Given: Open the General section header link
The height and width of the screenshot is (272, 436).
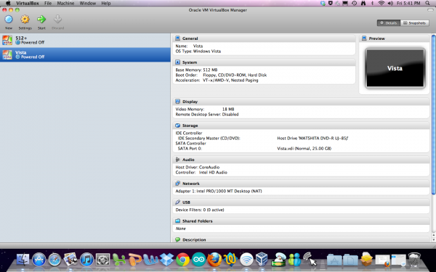Looking at the screenshot, I should click(x=190, y=38).
